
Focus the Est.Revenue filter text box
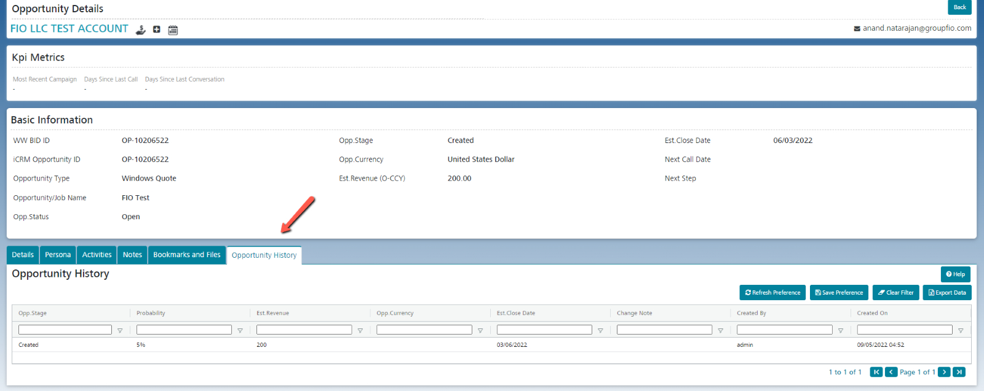click(304, 330)
